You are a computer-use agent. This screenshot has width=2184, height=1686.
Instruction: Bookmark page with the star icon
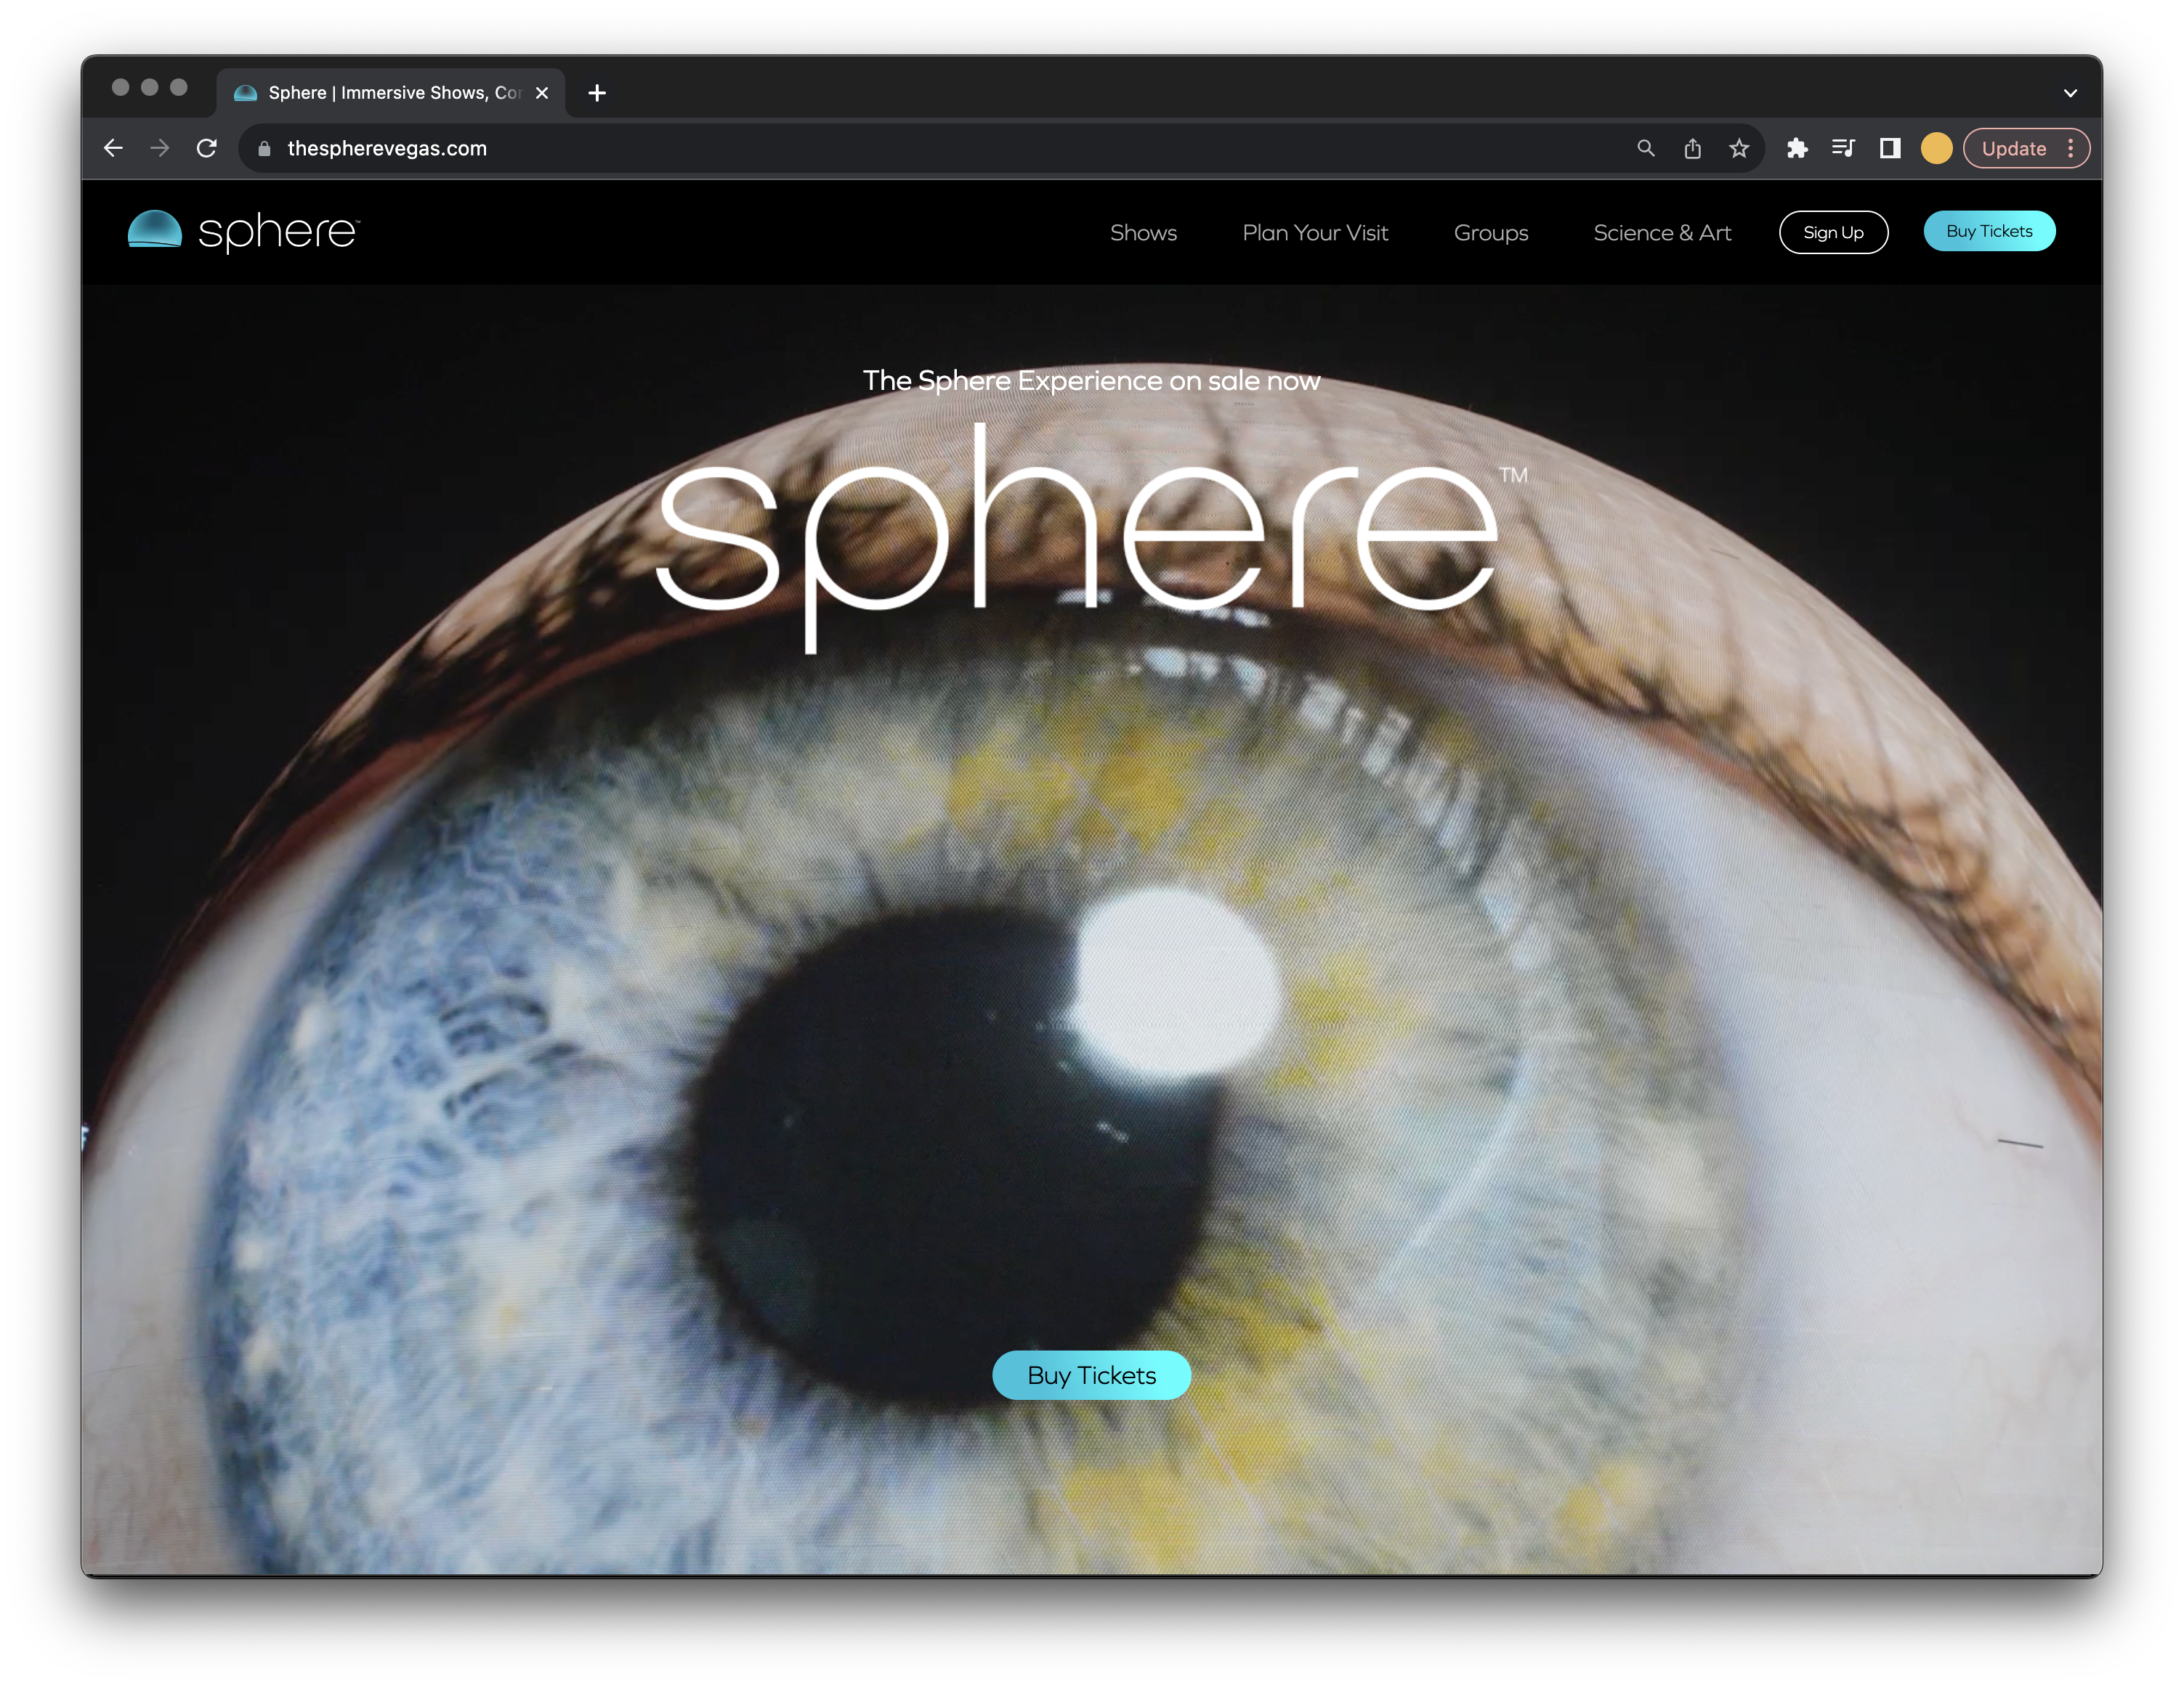(x=1739, y=148)
